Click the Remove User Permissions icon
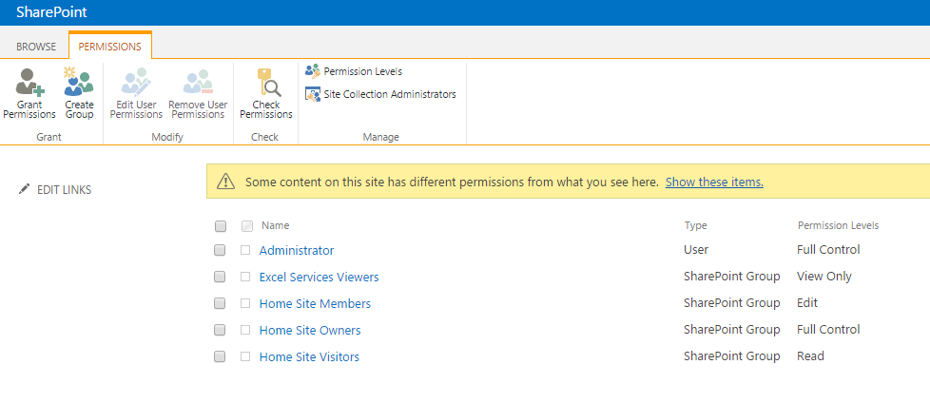The height and width of the screenshot is (403, 930). pyautogui.click(x=197, y=82)
